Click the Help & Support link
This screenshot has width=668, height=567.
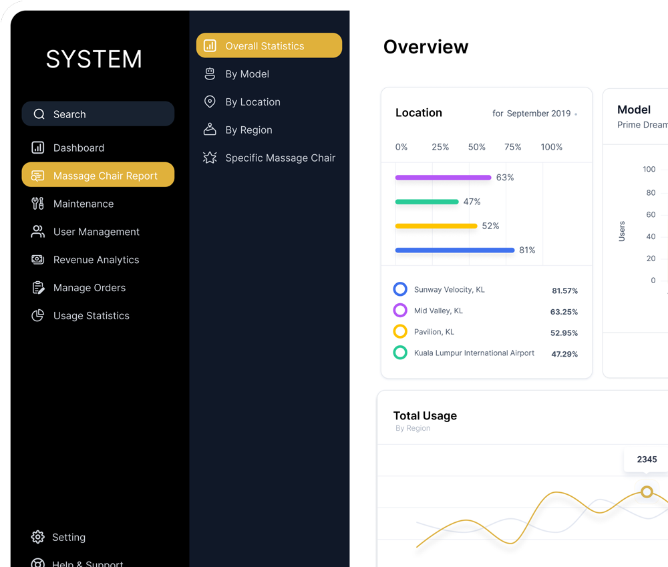(x=87, y=562)
